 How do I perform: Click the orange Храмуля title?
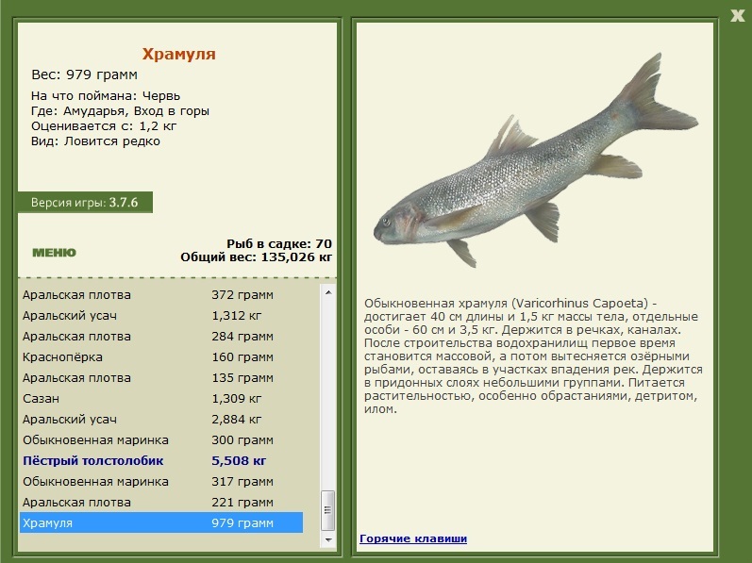coord(179,54)
